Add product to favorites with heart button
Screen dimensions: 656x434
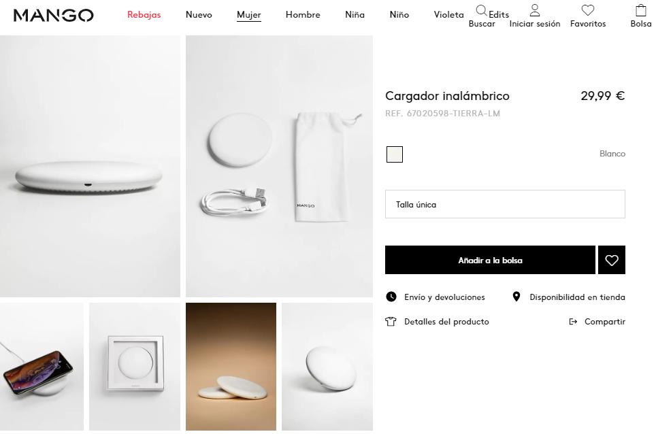point(611,261)
